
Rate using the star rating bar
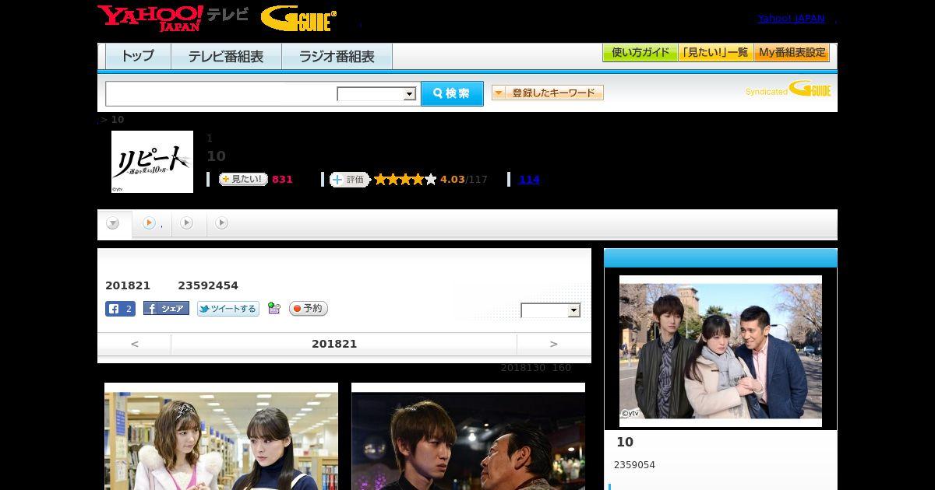(405, 180)
